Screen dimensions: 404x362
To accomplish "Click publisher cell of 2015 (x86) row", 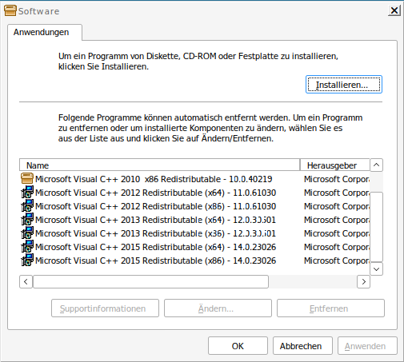I will pyautogui.click(x=337, y=261).
